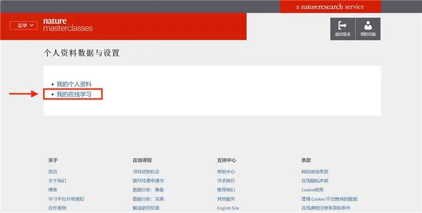Image resolution: width=422 pixels, height=213 pixels.
Task: Click the 寻求报价 support link
Action: coord(226,181)
